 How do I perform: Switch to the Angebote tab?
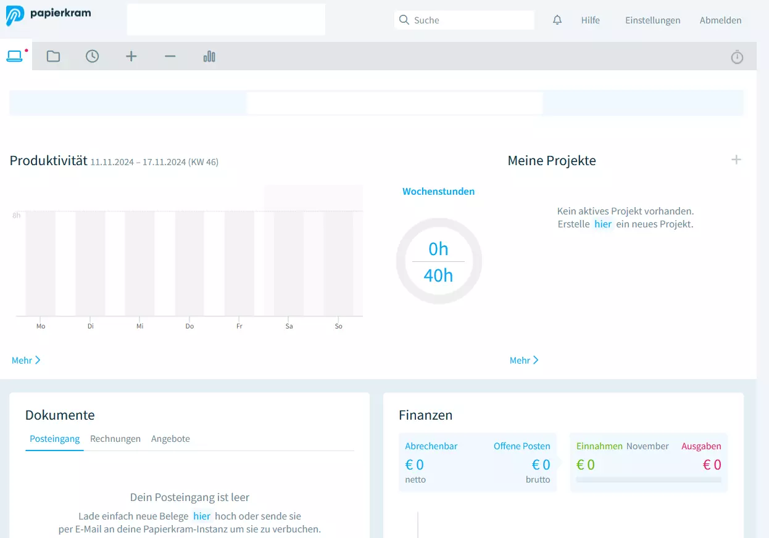[x=170, y=439]
